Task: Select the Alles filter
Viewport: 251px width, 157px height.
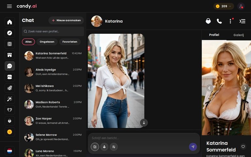Action: (28, 42)
